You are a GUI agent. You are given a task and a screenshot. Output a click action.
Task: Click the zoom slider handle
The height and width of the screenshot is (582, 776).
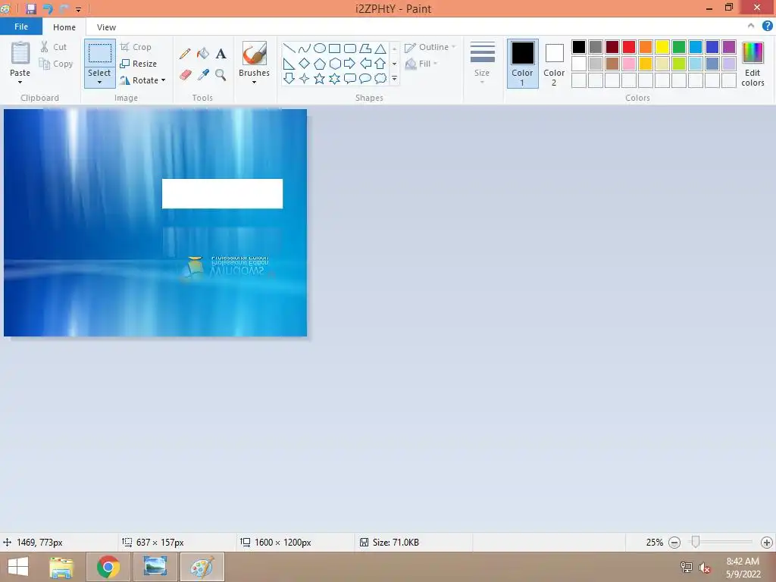pos(696,542)
